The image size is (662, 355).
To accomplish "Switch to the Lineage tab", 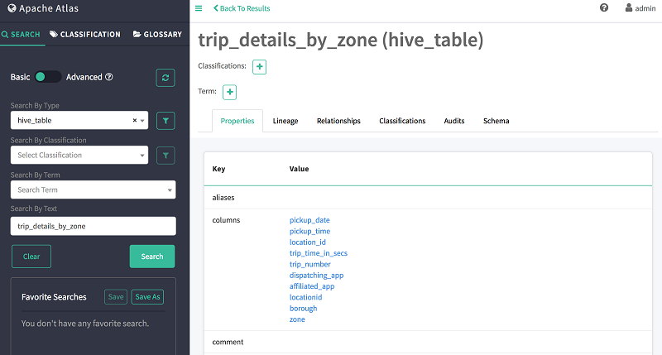I will click(285, 121).
